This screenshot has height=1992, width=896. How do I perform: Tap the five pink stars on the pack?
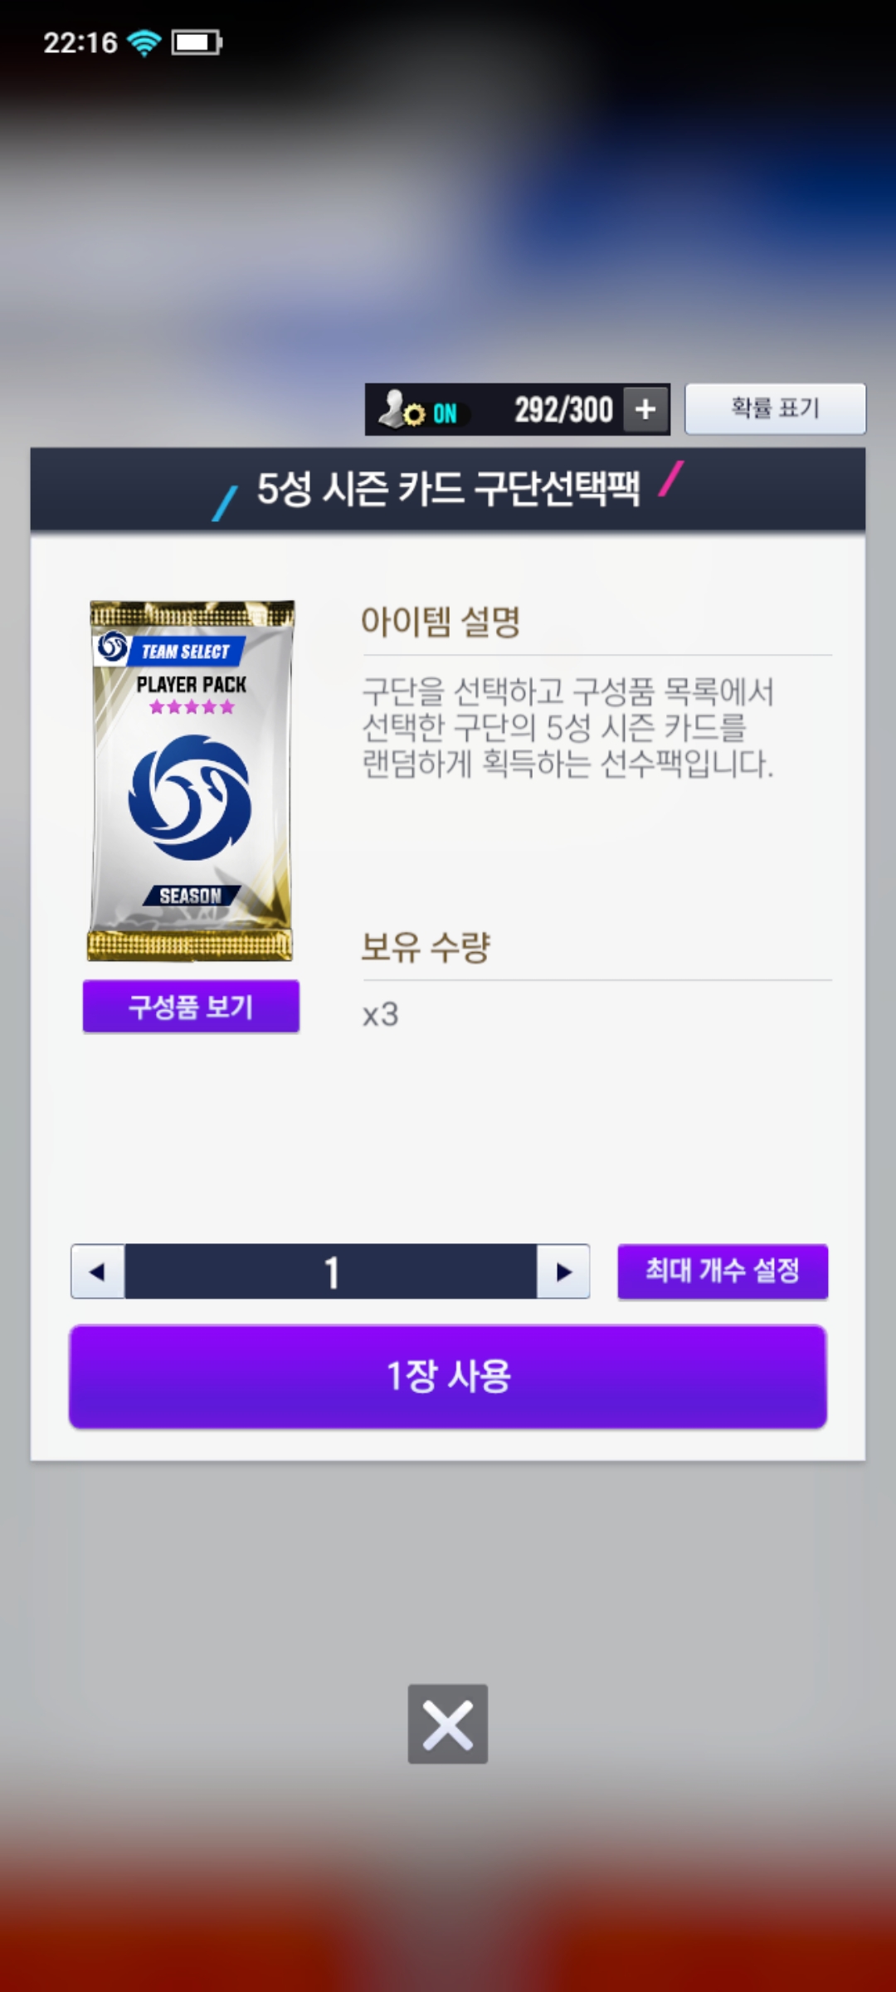[192, 707]
